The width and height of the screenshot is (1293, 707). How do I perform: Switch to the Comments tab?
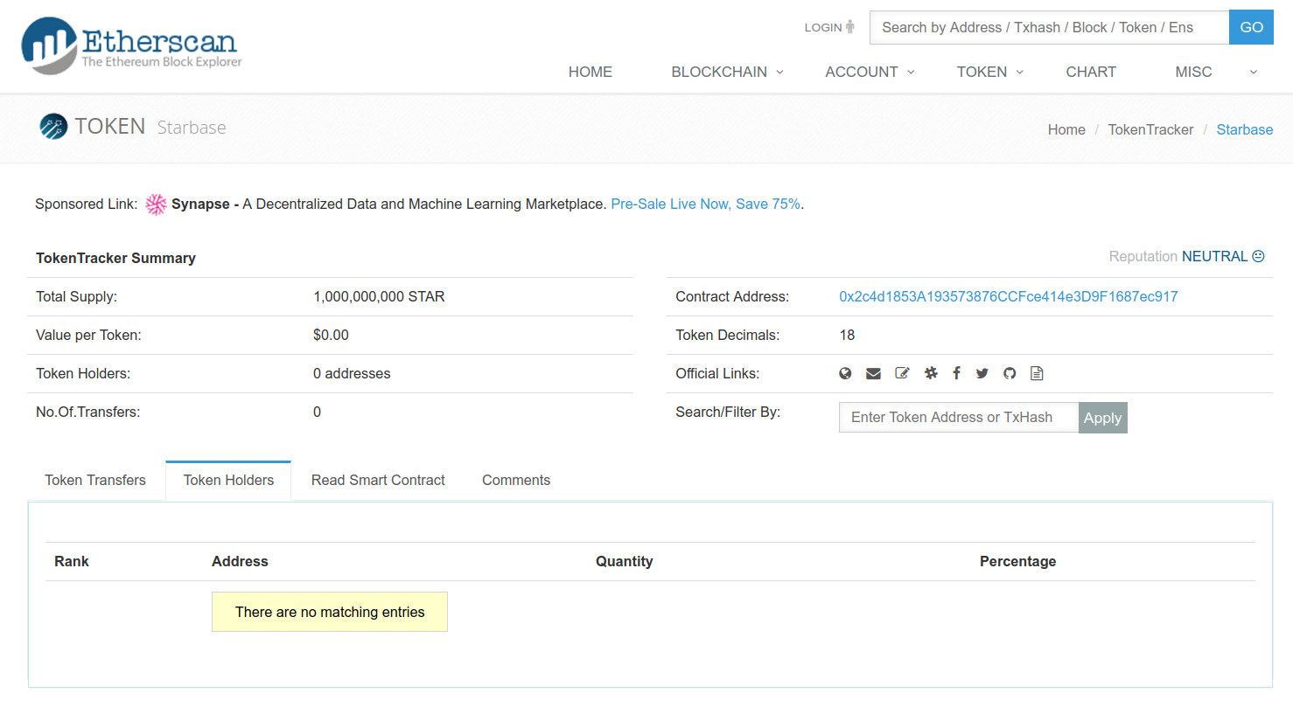(516, 480)
